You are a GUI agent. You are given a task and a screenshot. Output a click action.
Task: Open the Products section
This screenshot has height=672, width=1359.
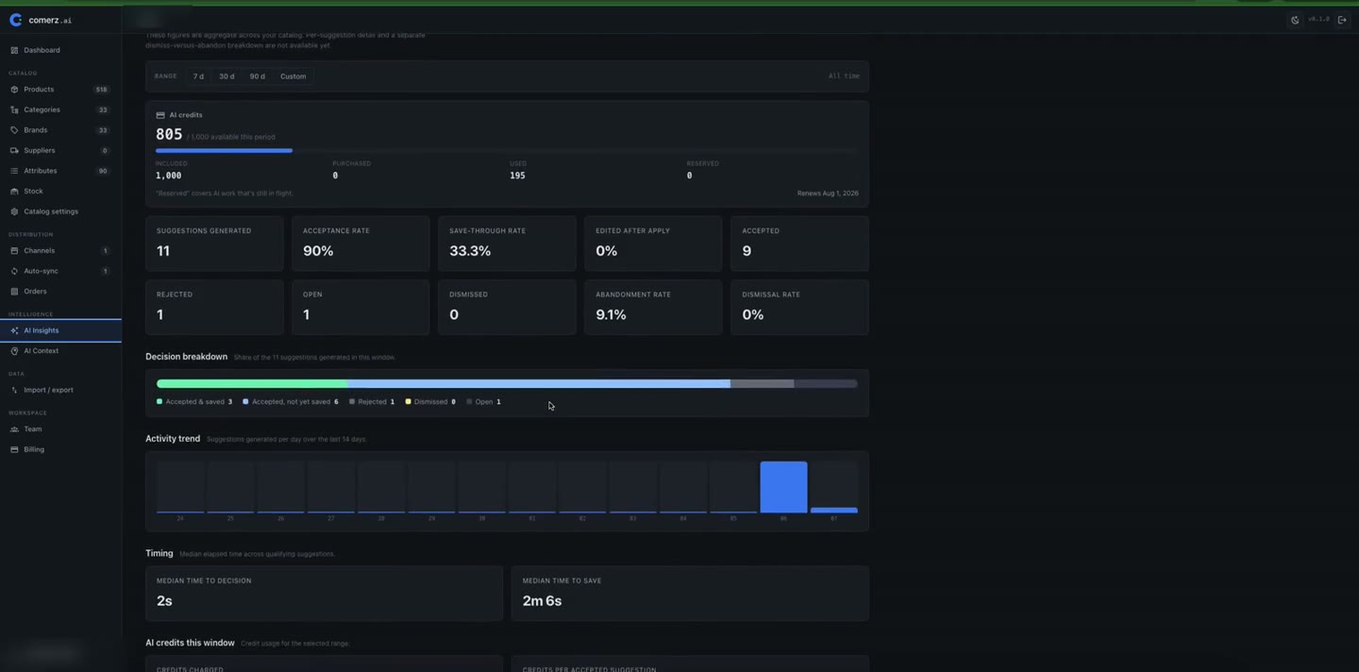click(60, 90)
